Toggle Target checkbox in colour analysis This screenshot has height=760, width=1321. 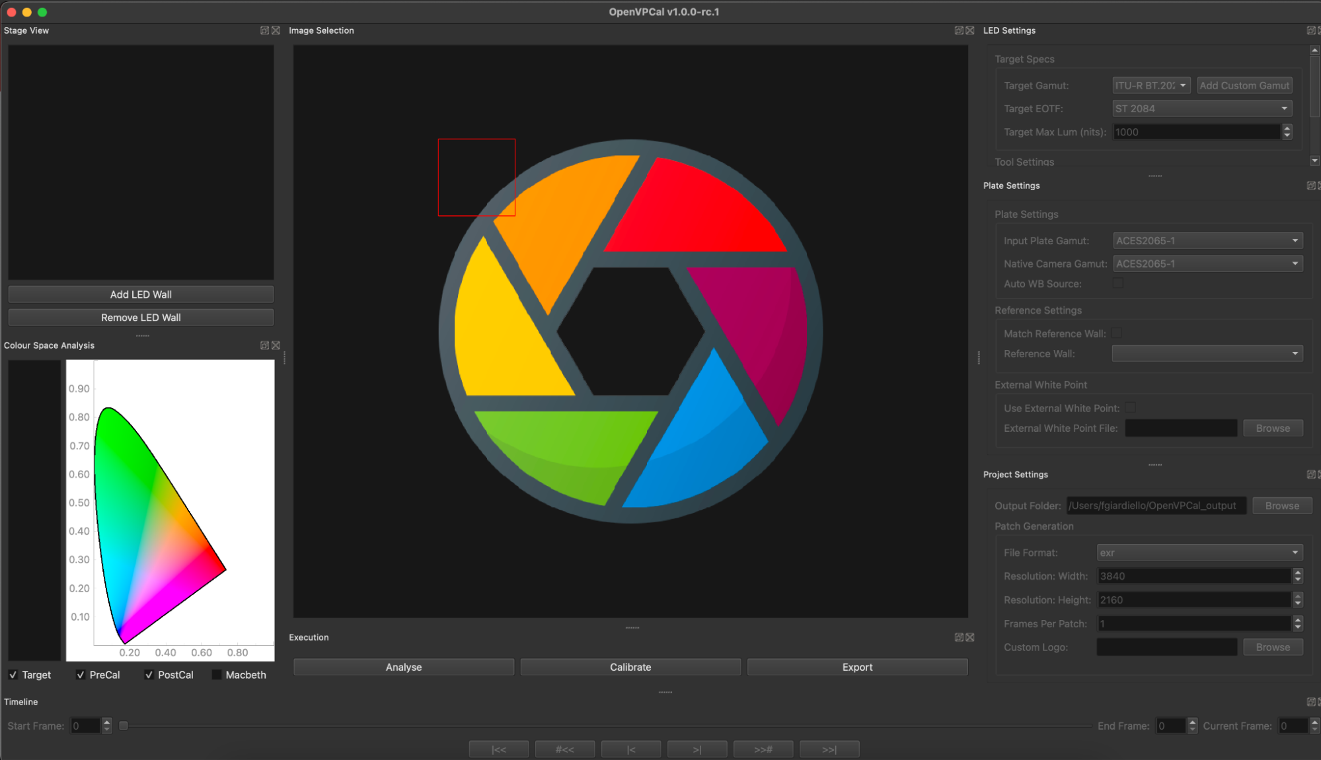click(13, 675)
